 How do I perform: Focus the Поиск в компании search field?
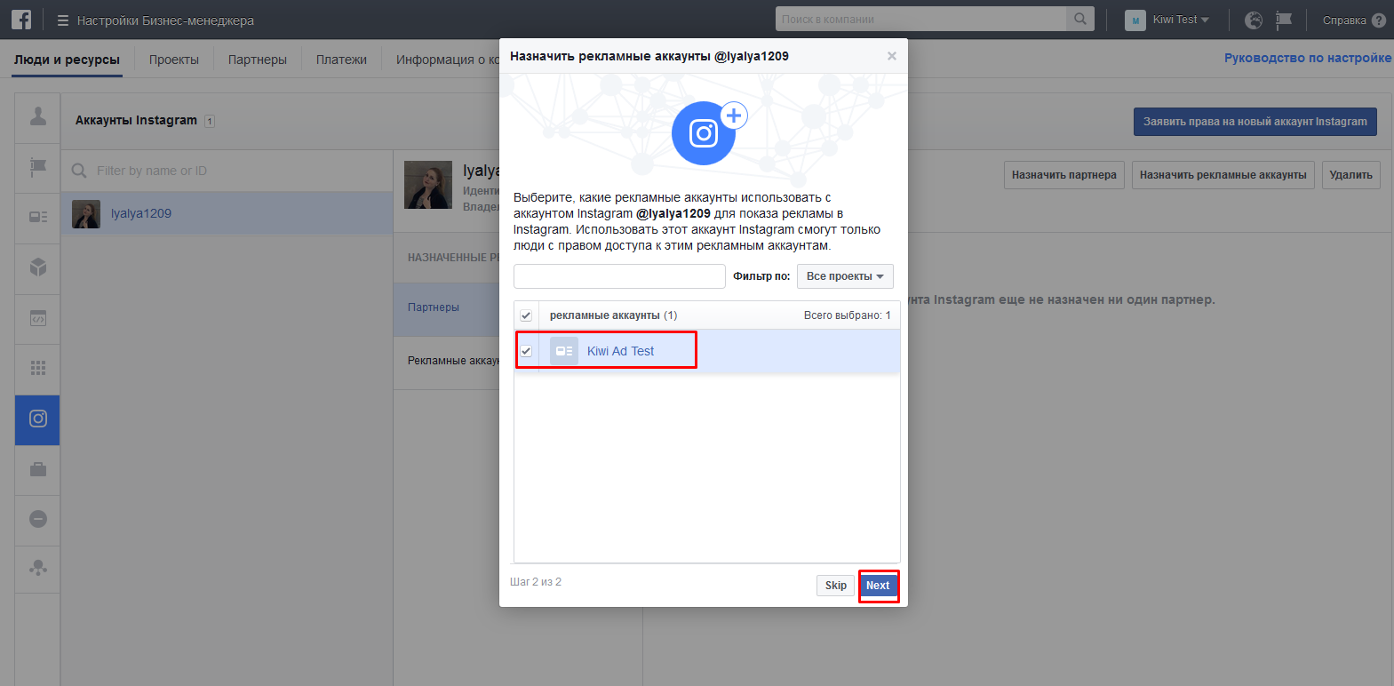pyautogui.click(x=920, y=19)
